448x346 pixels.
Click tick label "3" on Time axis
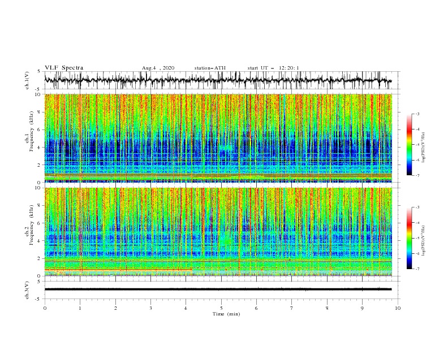point(150,308)
